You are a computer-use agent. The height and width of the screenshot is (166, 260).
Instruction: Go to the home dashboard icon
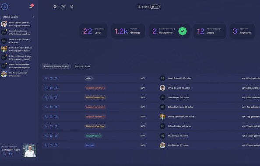coord(55,7)
